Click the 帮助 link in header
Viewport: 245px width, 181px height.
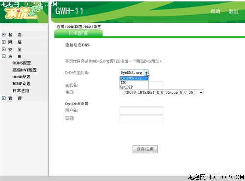pyautogui.click(x=215, y=11)
